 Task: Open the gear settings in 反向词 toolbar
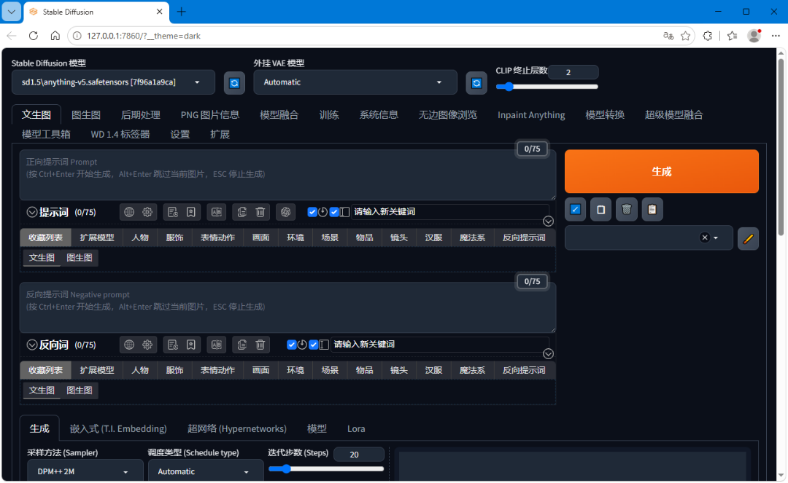pos(147,345)
